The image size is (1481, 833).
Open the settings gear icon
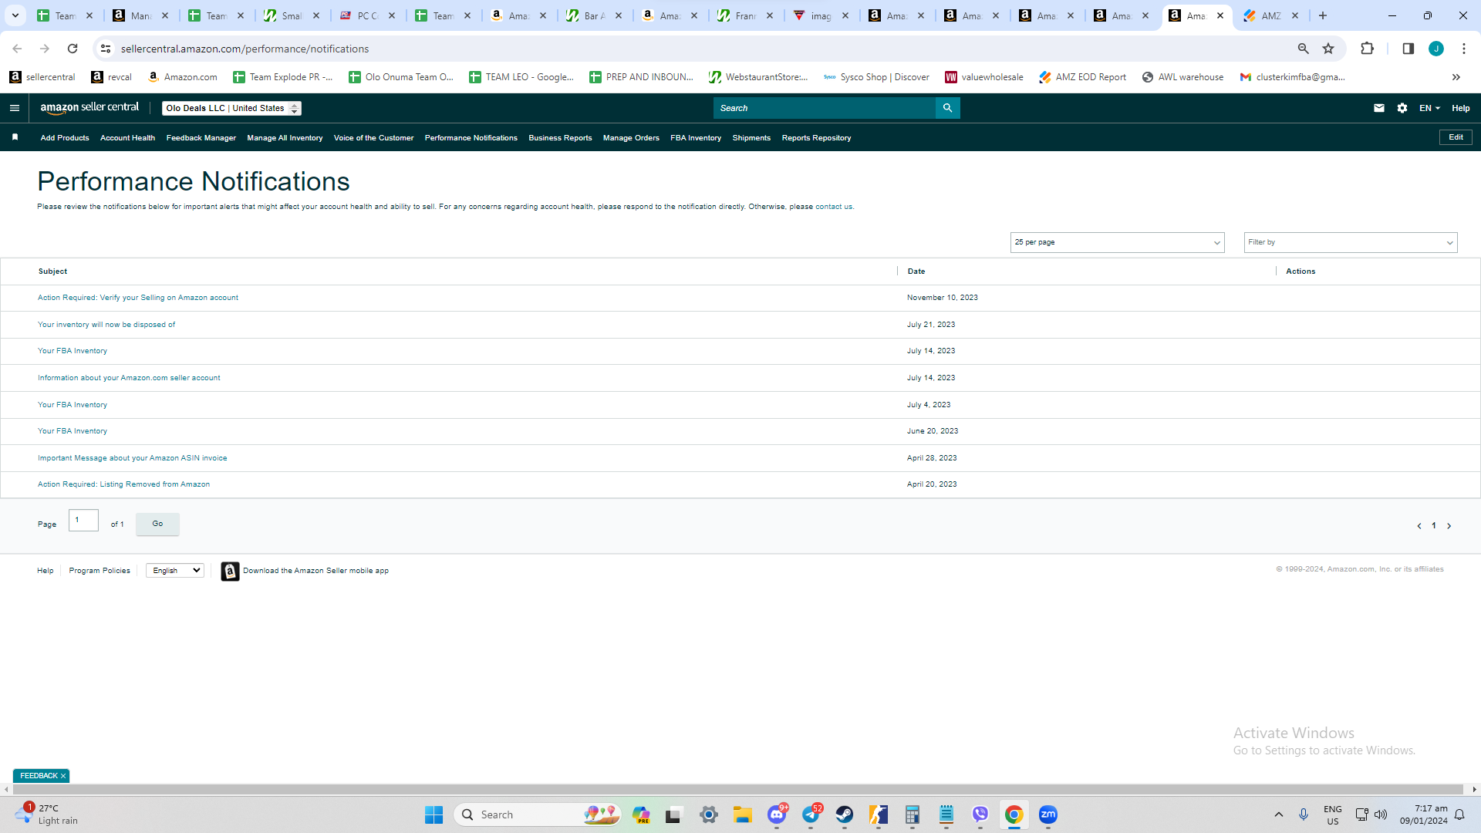(x=1402, y=108)
